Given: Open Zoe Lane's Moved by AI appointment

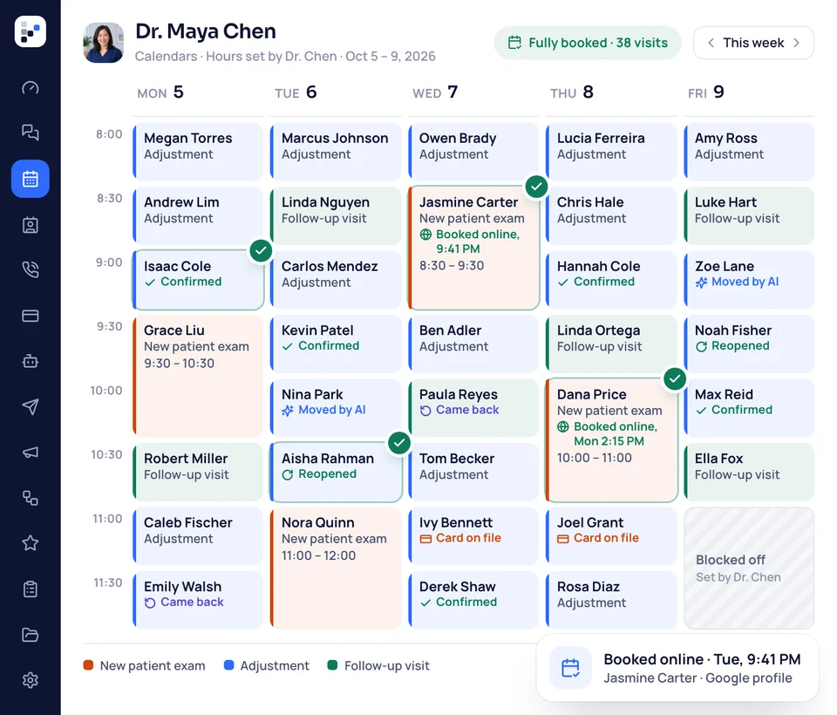Looking at the screenshot, I should pos(749,280).
